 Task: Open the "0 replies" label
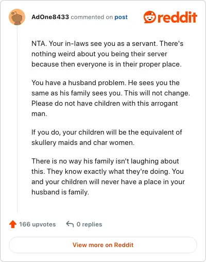pos(89,224)
